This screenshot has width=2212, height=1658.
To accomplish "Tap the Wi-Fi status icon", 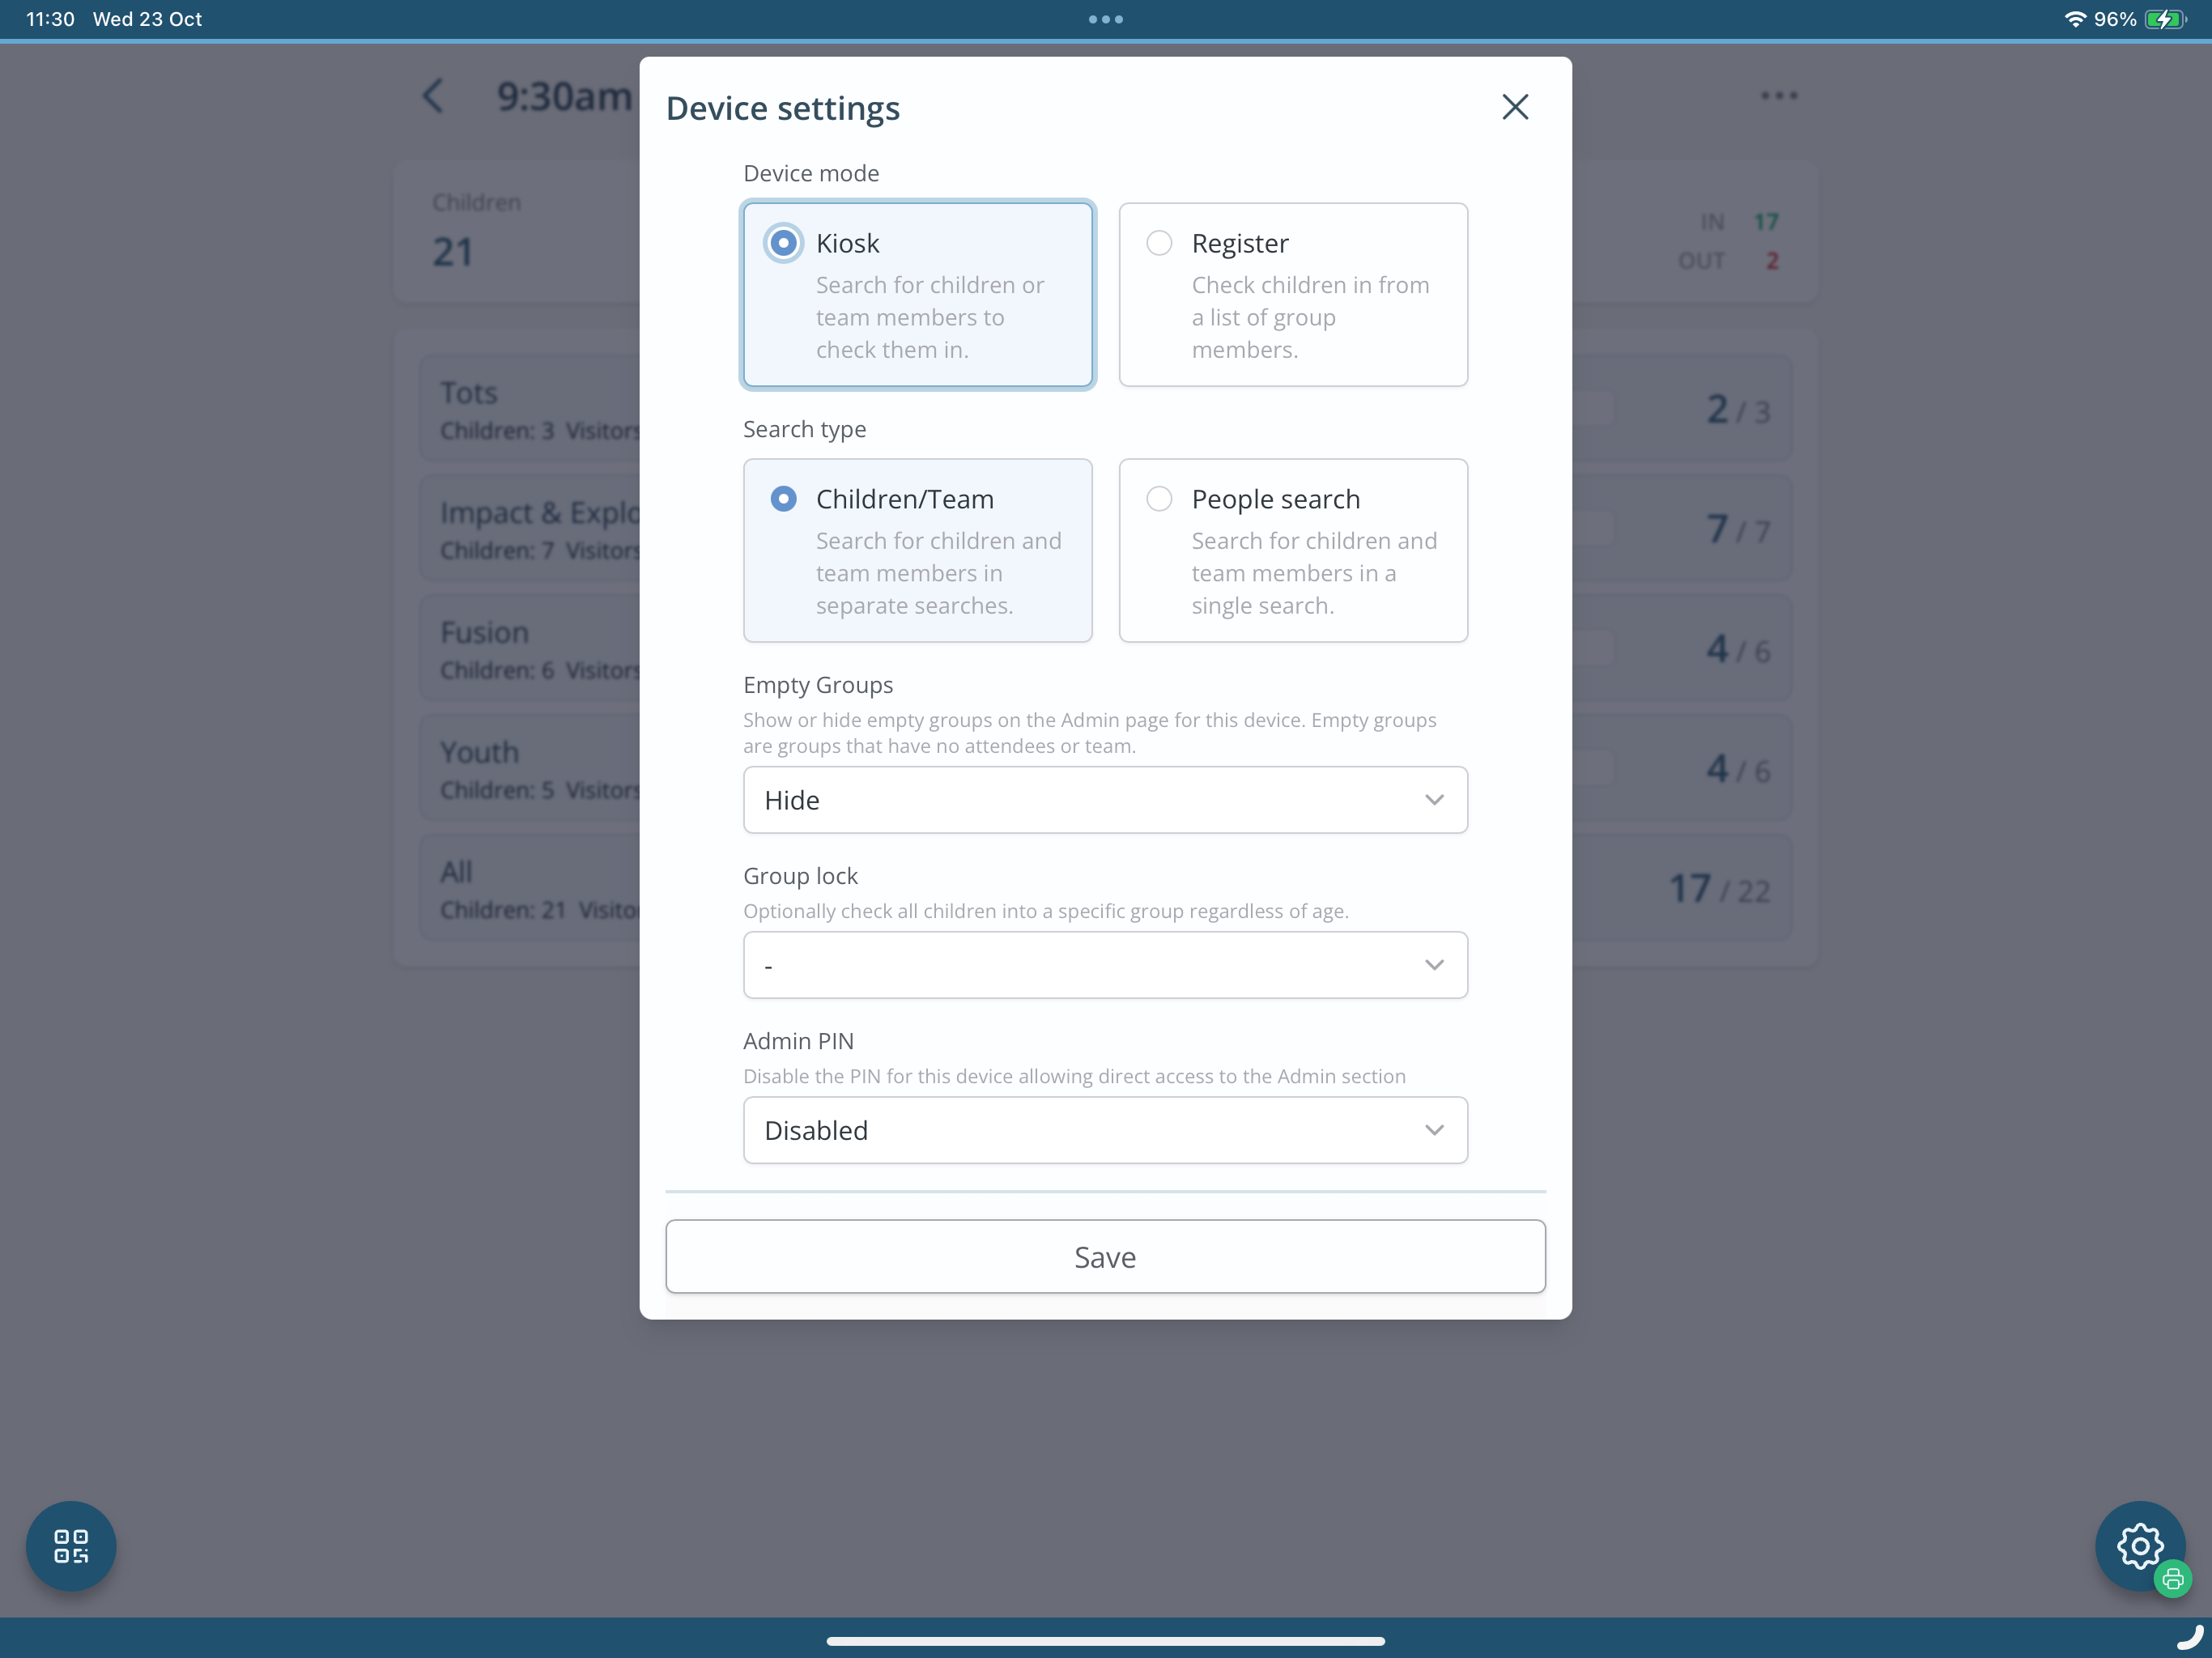I will pyautogui.click(x=2075, y=19).
